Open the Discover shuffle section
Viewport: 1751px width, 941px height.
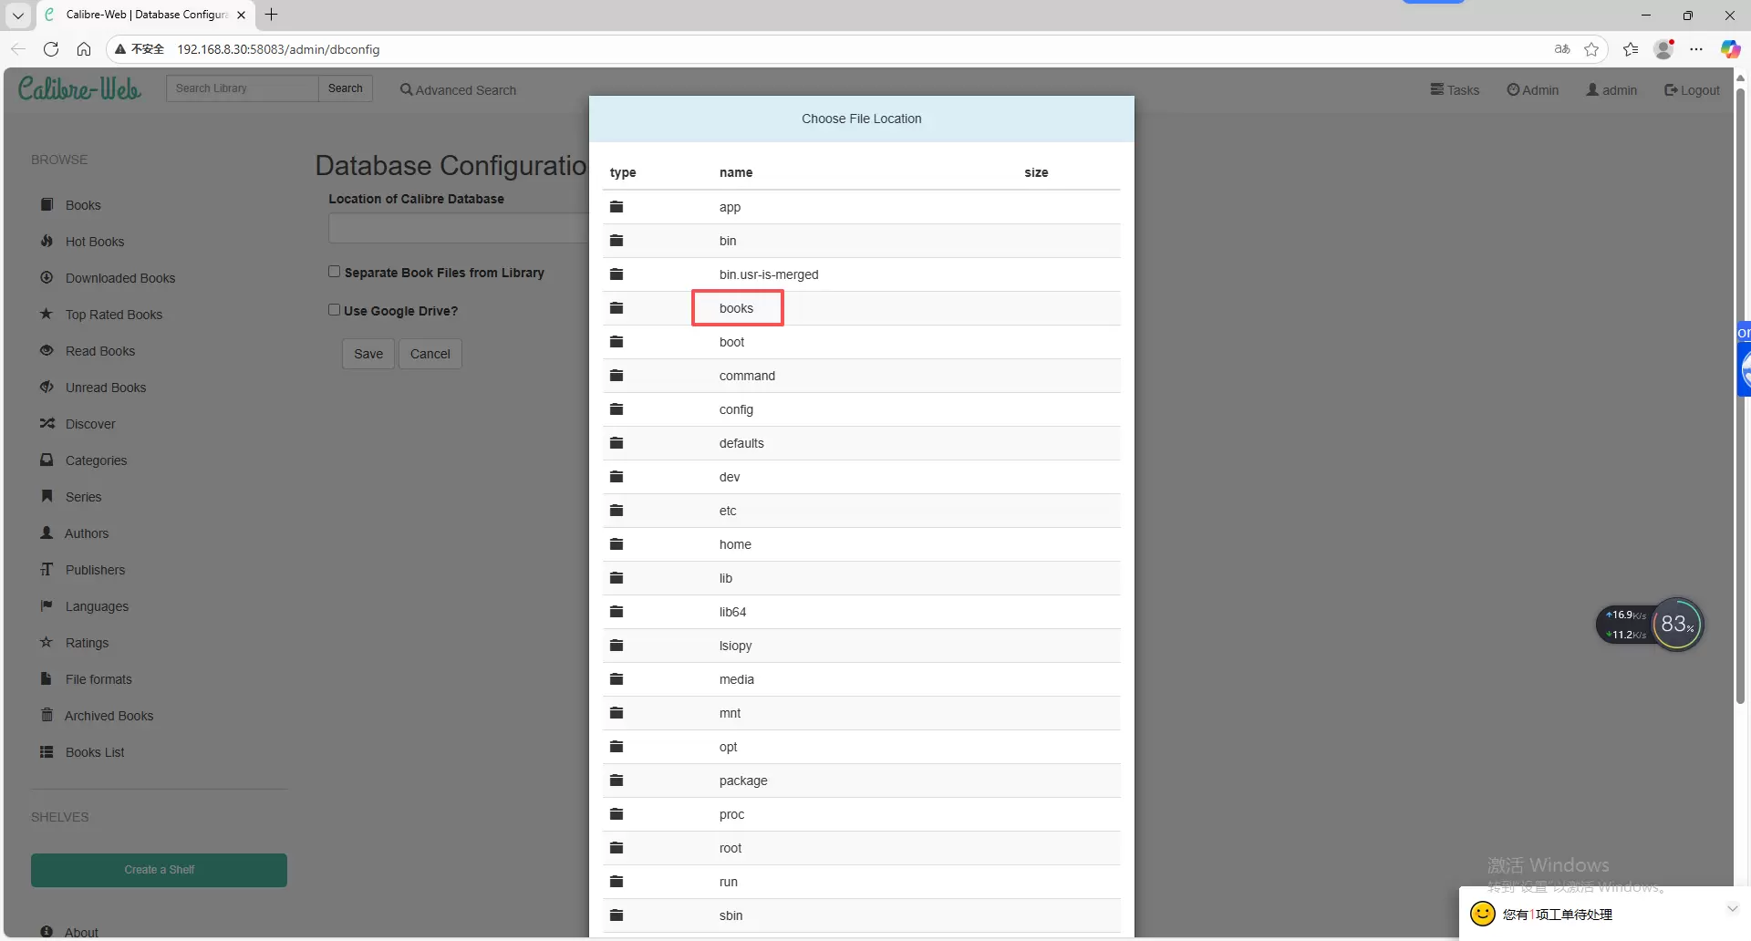pos(89,424)
